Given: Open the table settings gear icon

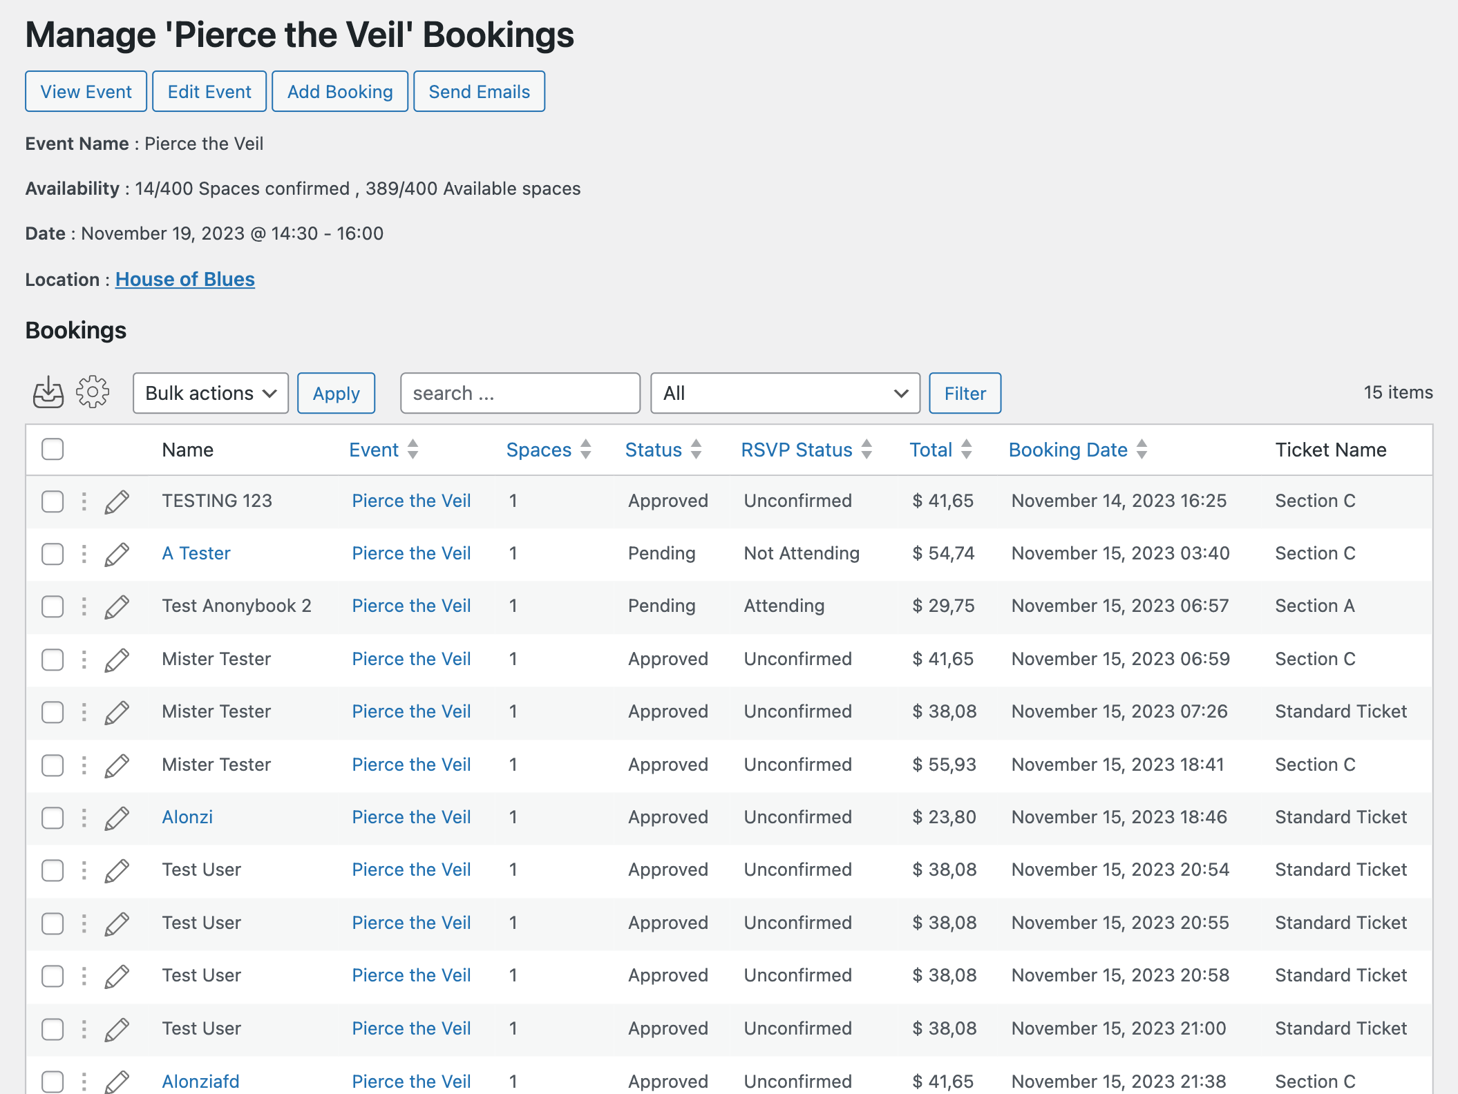Looking at the screenshot, I should (93, 392).
